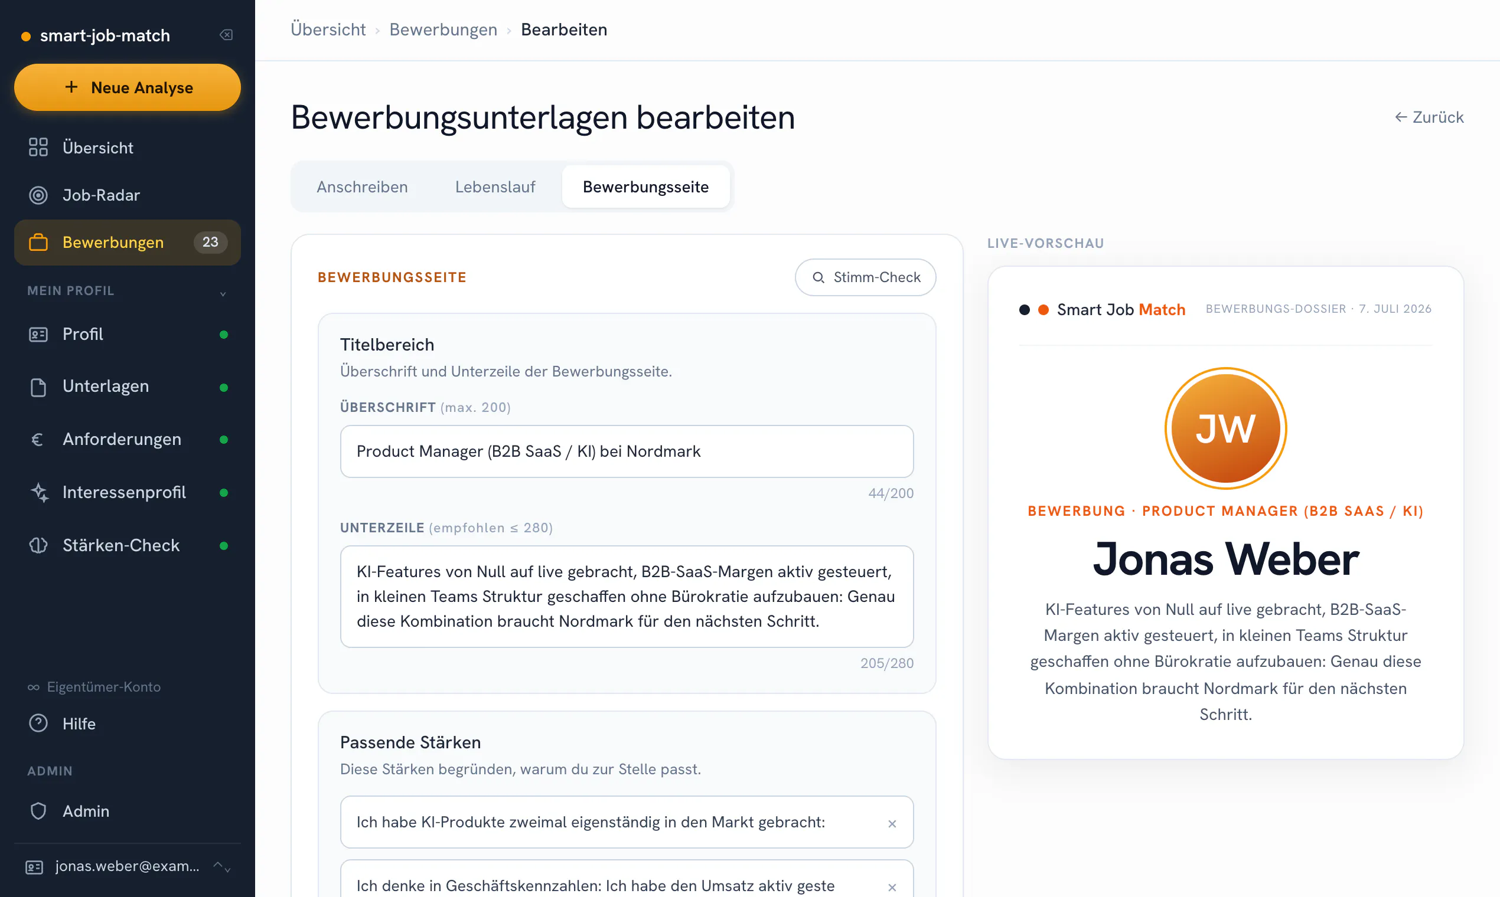
Task: Click the Unterlagen document icon
Action: [38, 387]
